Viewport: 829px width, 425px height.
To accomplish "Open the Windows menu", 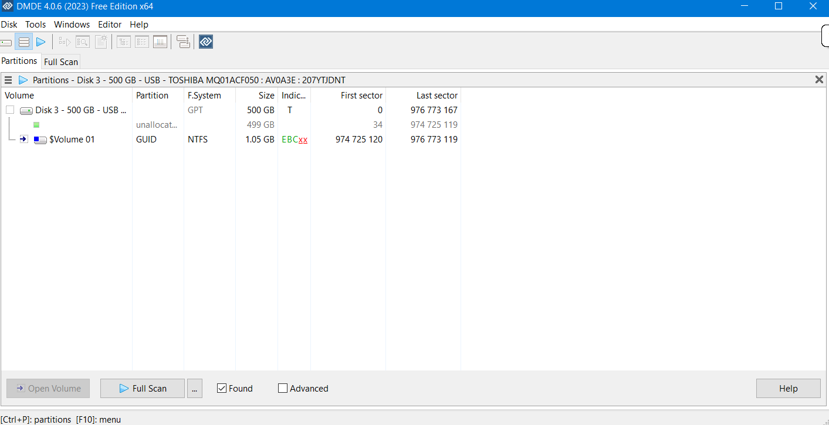I will click(x=72, y=25).
